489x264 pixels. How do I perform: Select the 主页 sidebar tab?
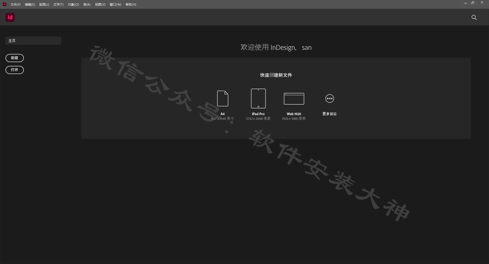click(x=33, y=41)
